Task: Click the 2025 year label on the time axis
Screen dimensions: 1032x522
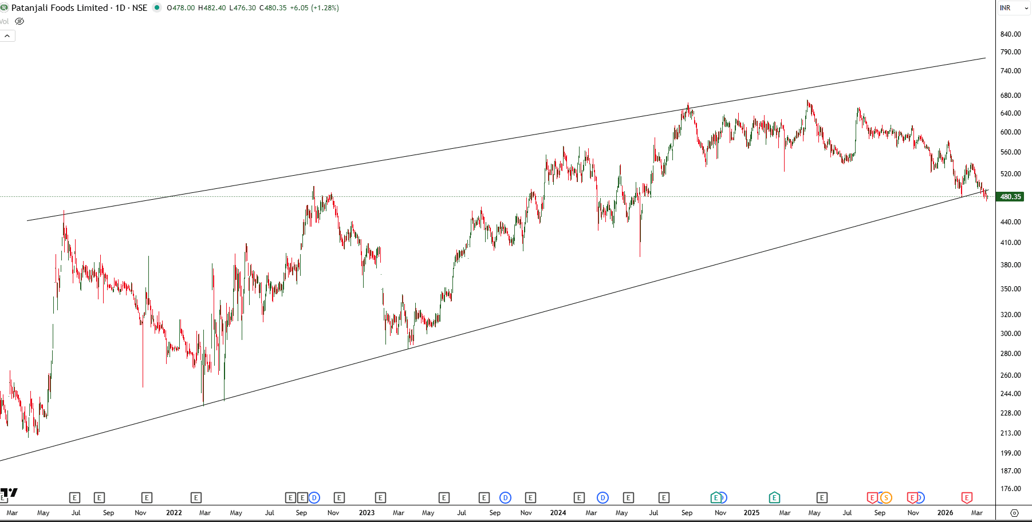Action: [x=751, y=513]
